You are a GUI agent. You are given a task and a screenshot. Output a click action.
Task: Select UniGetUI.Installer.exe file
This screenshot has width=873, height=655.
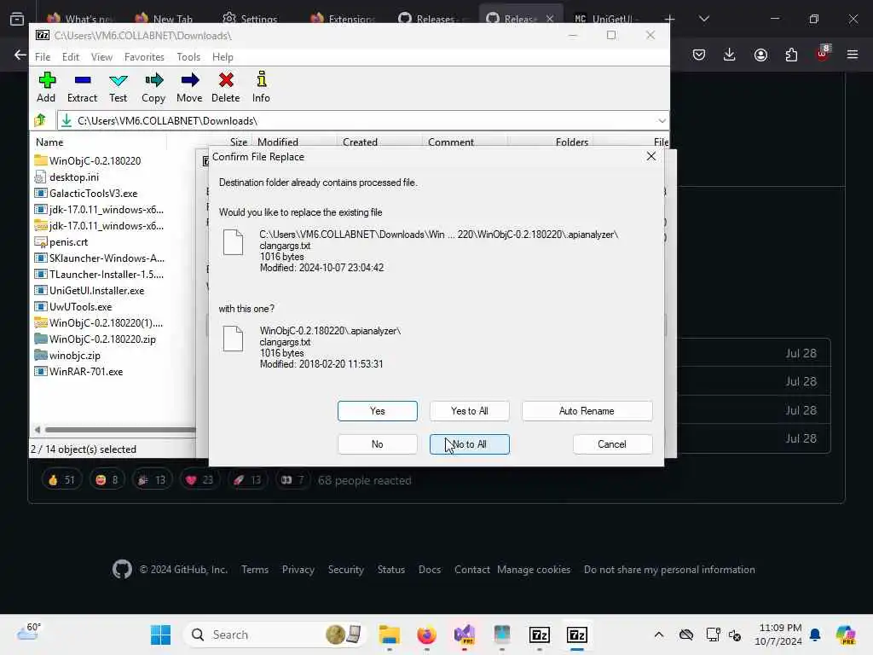click(x=90, y=291)
